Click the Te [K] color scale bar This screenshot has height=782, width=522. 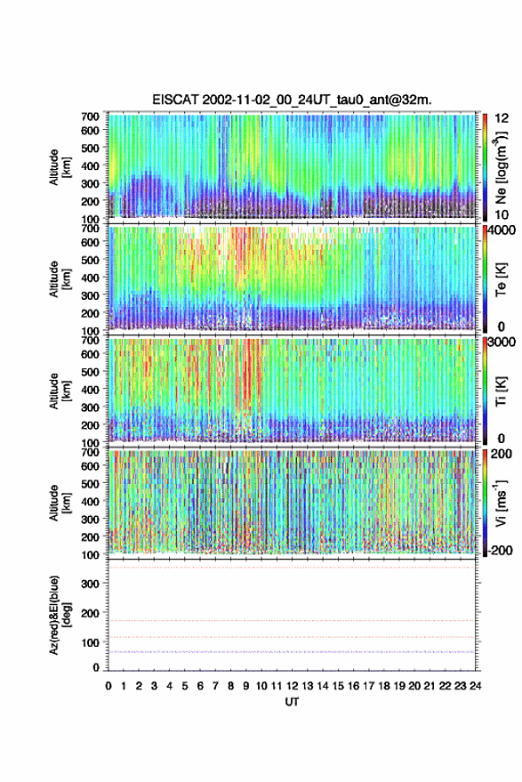coord(485,279)
